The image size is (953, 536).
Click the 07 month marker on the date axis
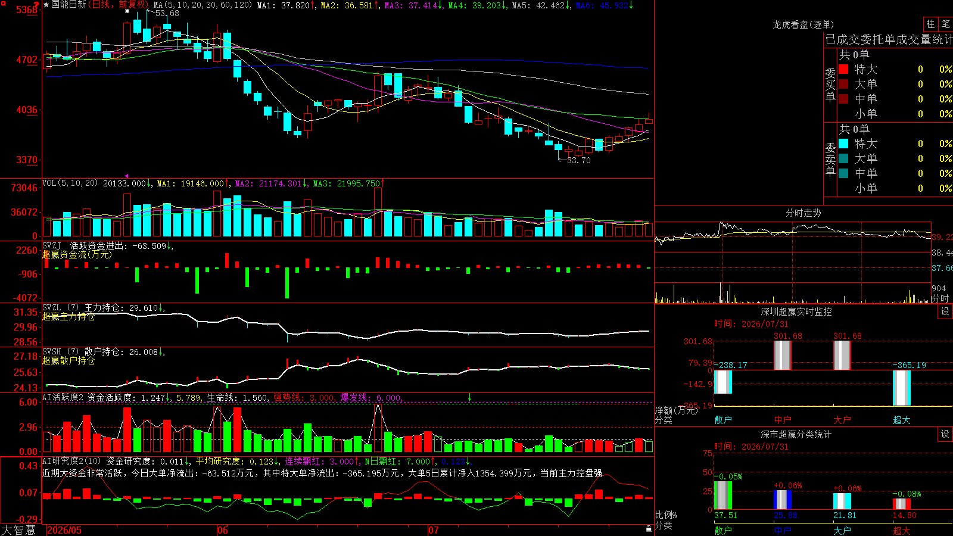tap(434, 530)
